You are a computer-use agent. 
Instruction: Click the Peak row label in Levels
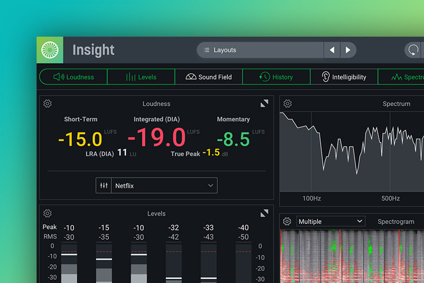tap(50, 227)
